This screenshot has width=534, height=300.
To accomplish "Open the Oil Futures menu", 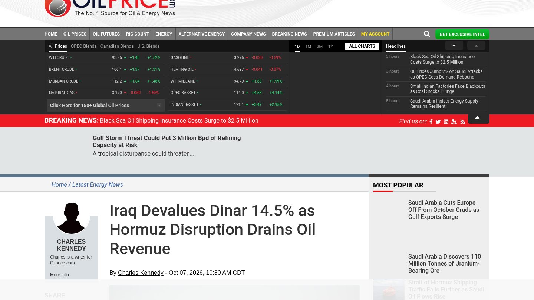I will click(106, 34).
